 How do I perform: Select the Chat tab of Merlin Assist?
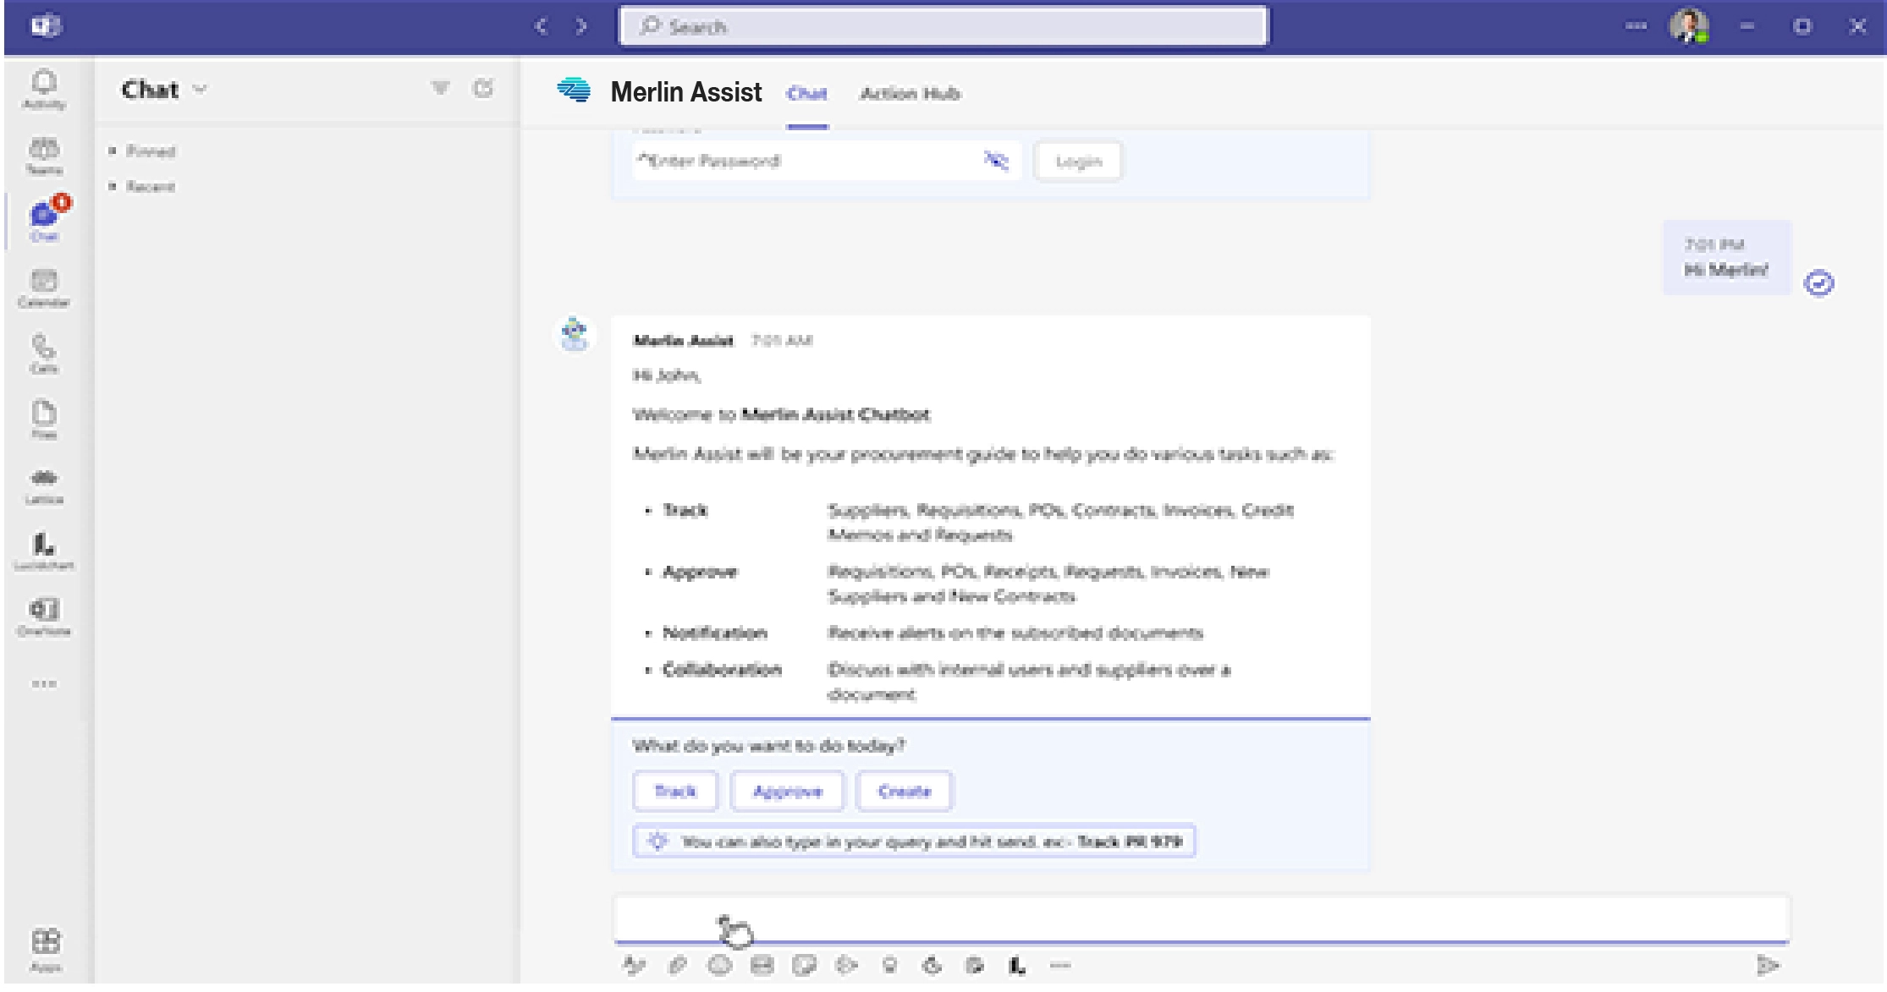pos(806,93)
